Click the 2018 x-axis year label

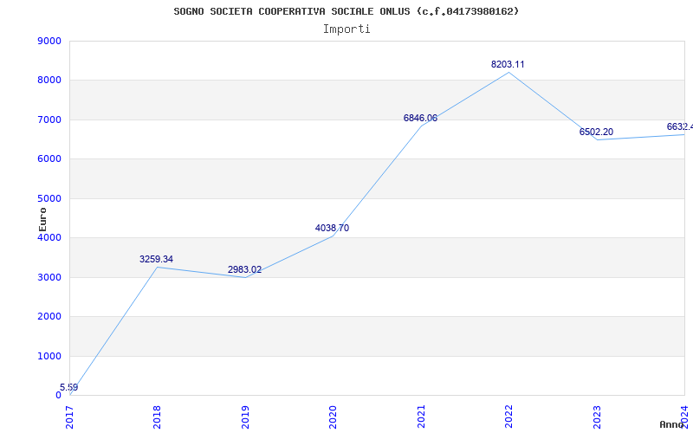tap(158, 417)
